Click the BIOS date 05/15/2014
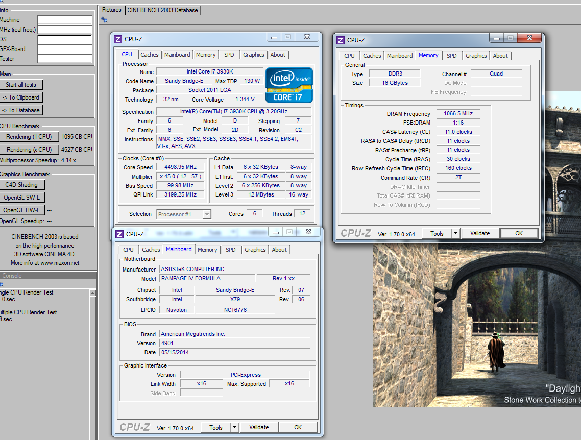Image resolution: width=581 pixels, height=440 pixels. click(x=235, y=352)
